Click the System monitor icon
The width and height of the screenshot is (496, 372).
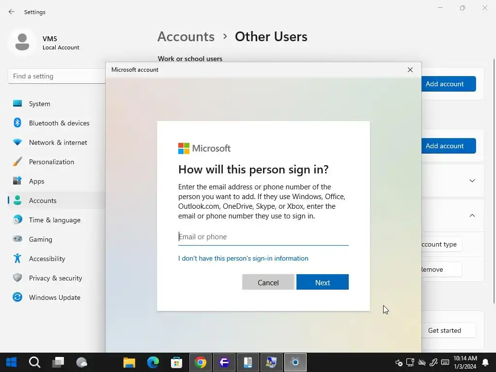pos(17,104)
